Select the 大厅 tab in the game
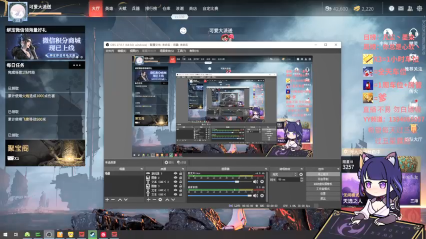Viewport: 426px width, 239px height. coord(96,8)
